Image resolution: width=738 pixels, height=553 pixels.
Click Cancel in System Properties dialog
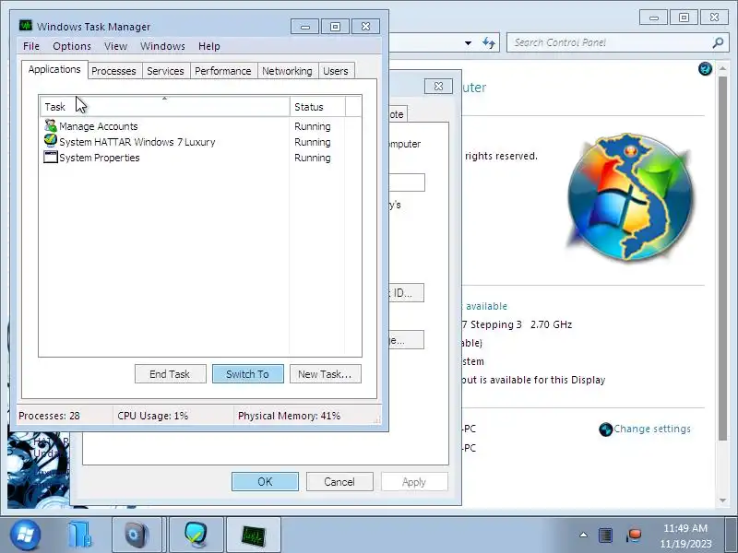point(339,481)
